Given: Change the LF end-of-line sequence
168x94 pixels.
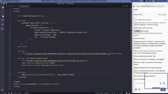Looking at the screenshot, I should pyautogui.click(x=117, y=93).
